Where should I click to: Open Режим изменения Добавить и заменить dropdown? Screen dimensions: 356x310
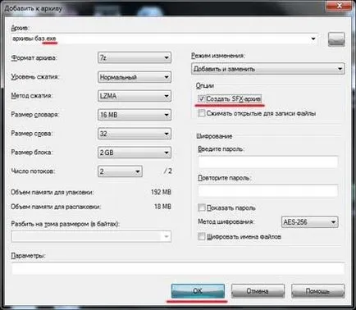pos(267,69)
